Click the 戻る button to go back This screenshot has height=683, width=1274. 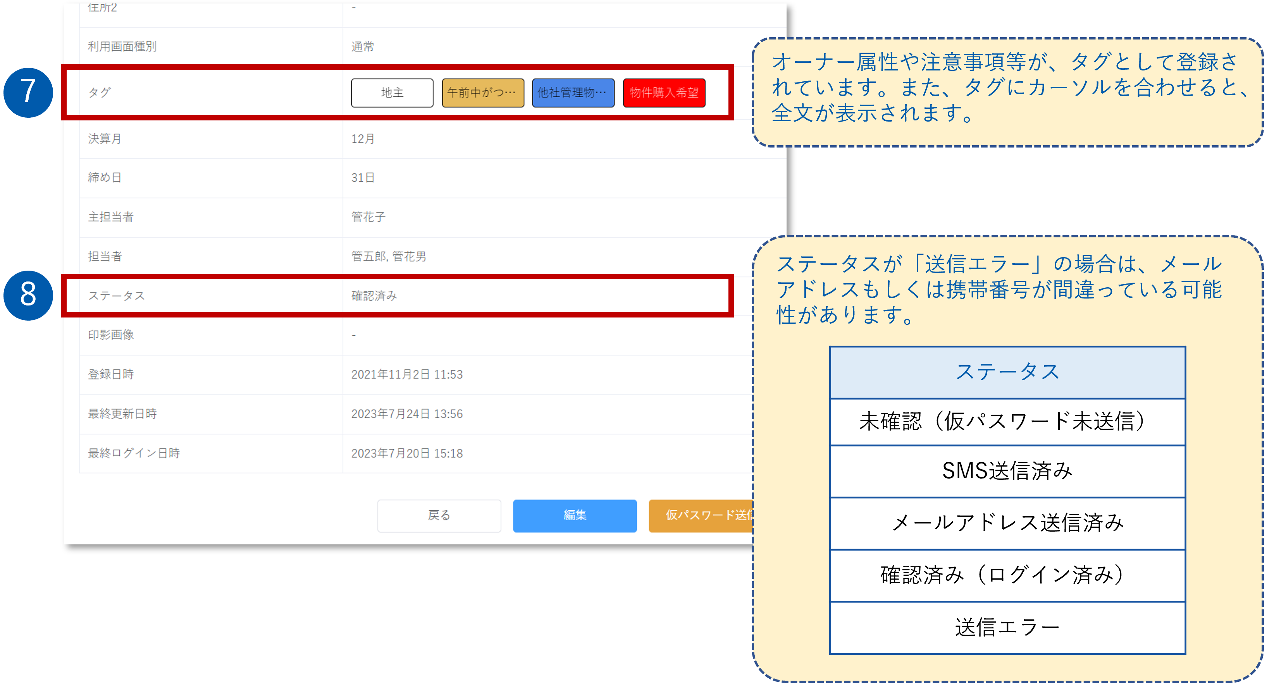coord(439,515)
